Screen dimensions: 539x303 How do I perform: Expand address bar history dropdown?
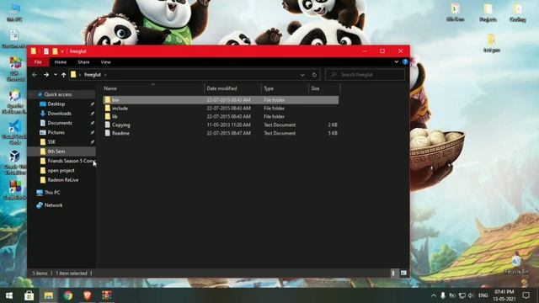[302, 75]
